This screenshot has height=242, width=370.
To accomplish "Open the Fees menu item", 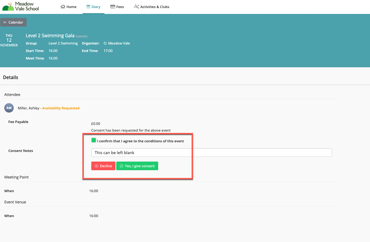I will point(117,7).
